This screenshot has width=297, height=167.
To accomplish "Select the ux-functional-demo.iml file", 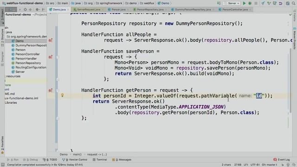I will pos(21,98).
